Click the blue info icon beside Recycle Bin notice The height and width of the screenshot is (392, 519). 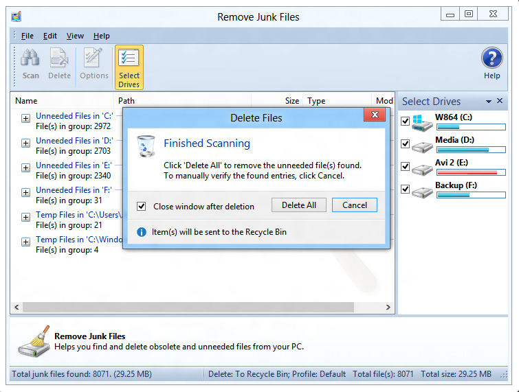142,232
